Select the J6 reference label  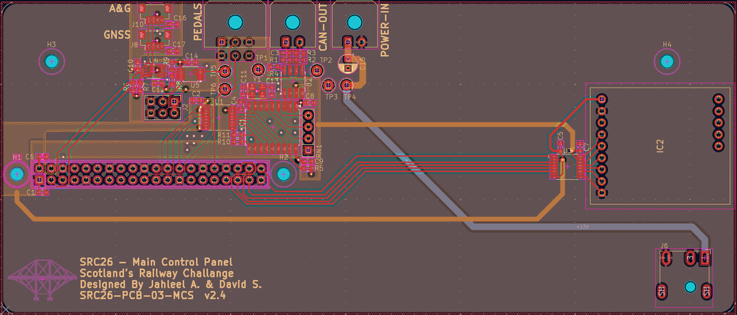tap(664, 245)
